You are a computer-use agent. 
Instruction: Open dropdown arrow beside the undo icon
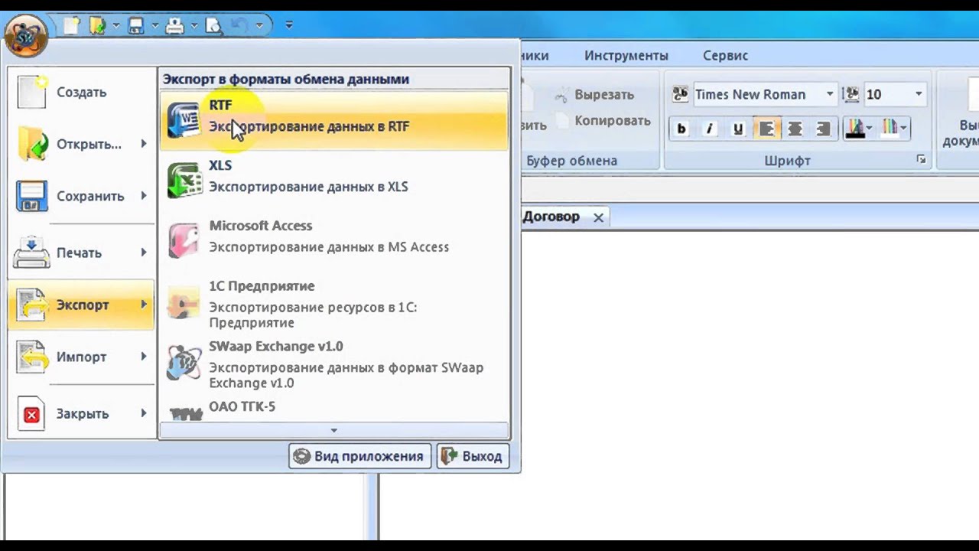click(x=259, y=26)
